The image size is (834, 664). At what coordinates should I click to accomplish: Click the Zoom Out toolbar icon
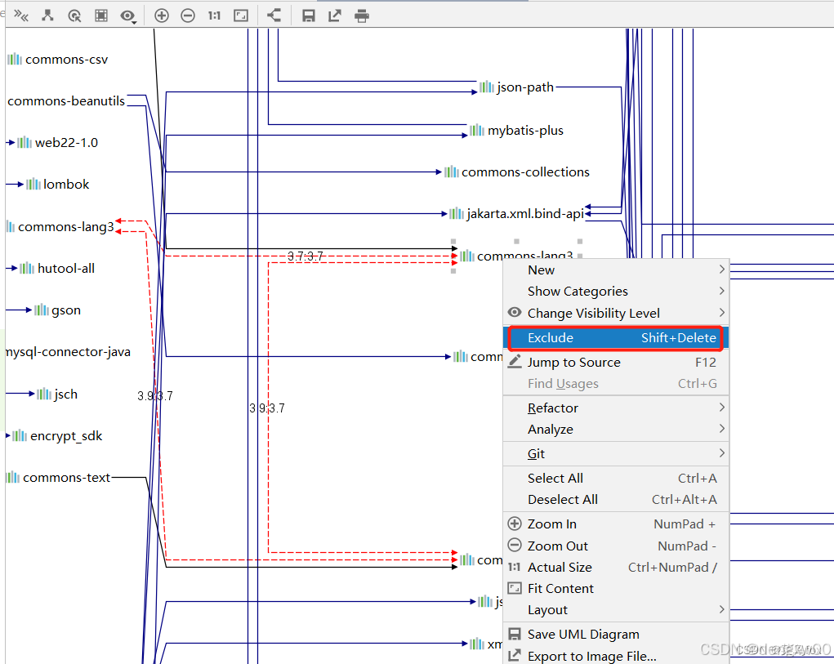(188, 16)
